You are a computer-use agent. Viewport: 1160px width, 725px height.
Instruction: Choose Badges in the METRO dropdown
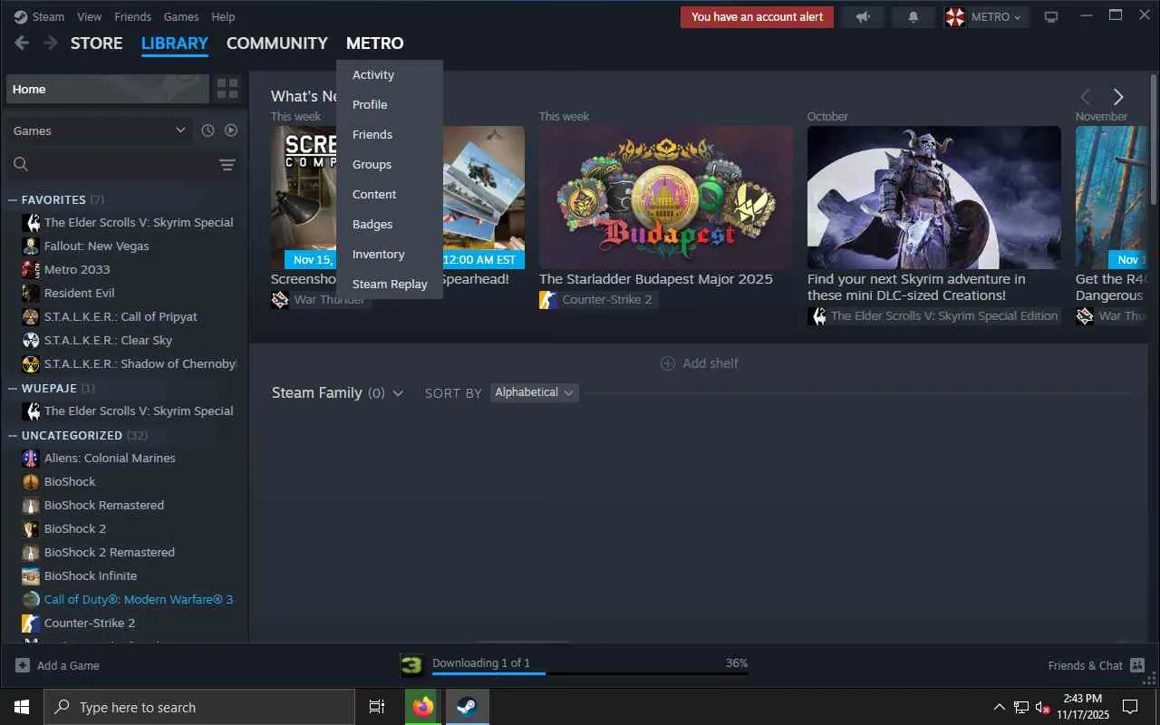[x=390, y=224]
